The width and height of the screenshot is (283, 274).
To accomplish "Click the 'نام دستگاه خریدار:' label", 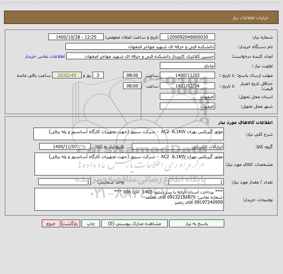I will [x=255, y=47].
